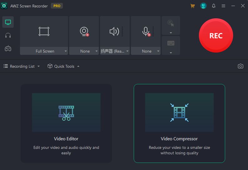Open the Video Compressor tool card
The width and height of the screenshot is (248, 170).
point(180,123)
